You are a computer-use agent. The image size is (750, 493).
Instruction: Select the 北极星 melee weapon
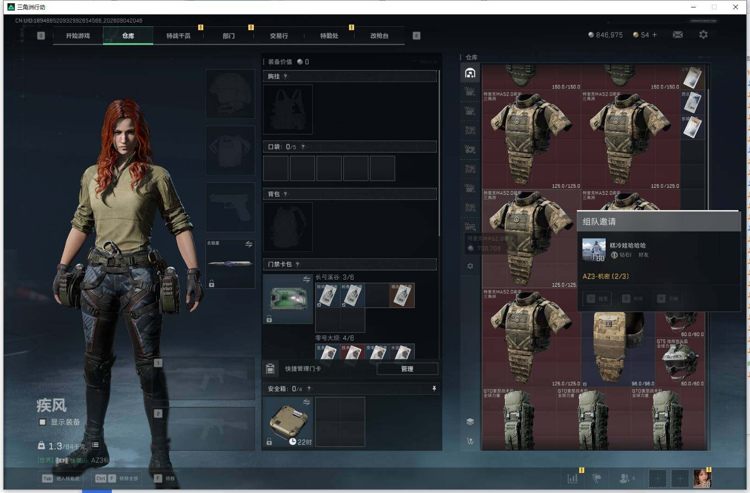click(x=230, y=263)
